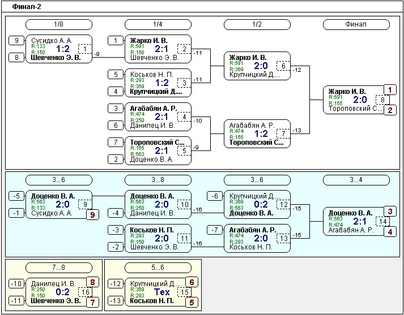Image resolution: width=404 pixels, height=315 pixels.
Task: Click seed box -4 beside Данилец И. В.
Action: (116, 213)
